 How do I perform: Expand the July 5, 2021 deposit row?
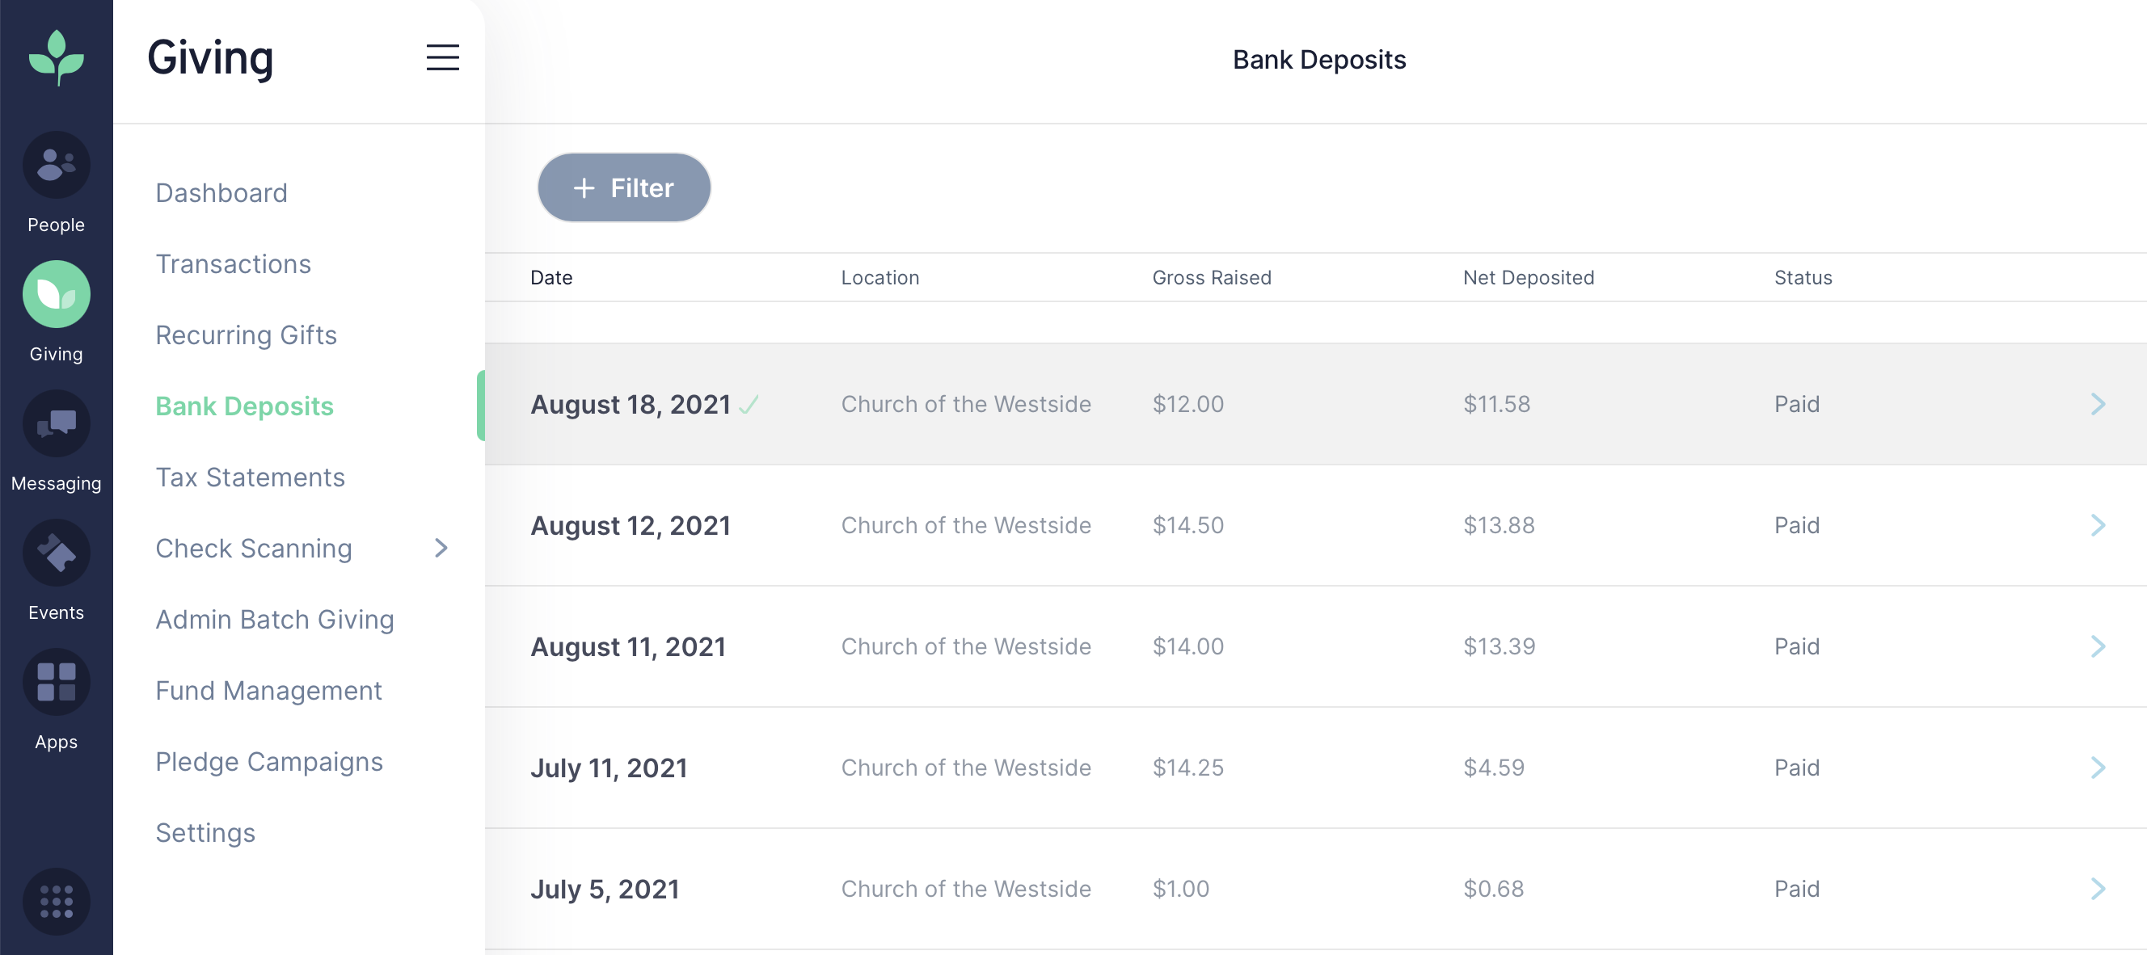(2098, 888)
